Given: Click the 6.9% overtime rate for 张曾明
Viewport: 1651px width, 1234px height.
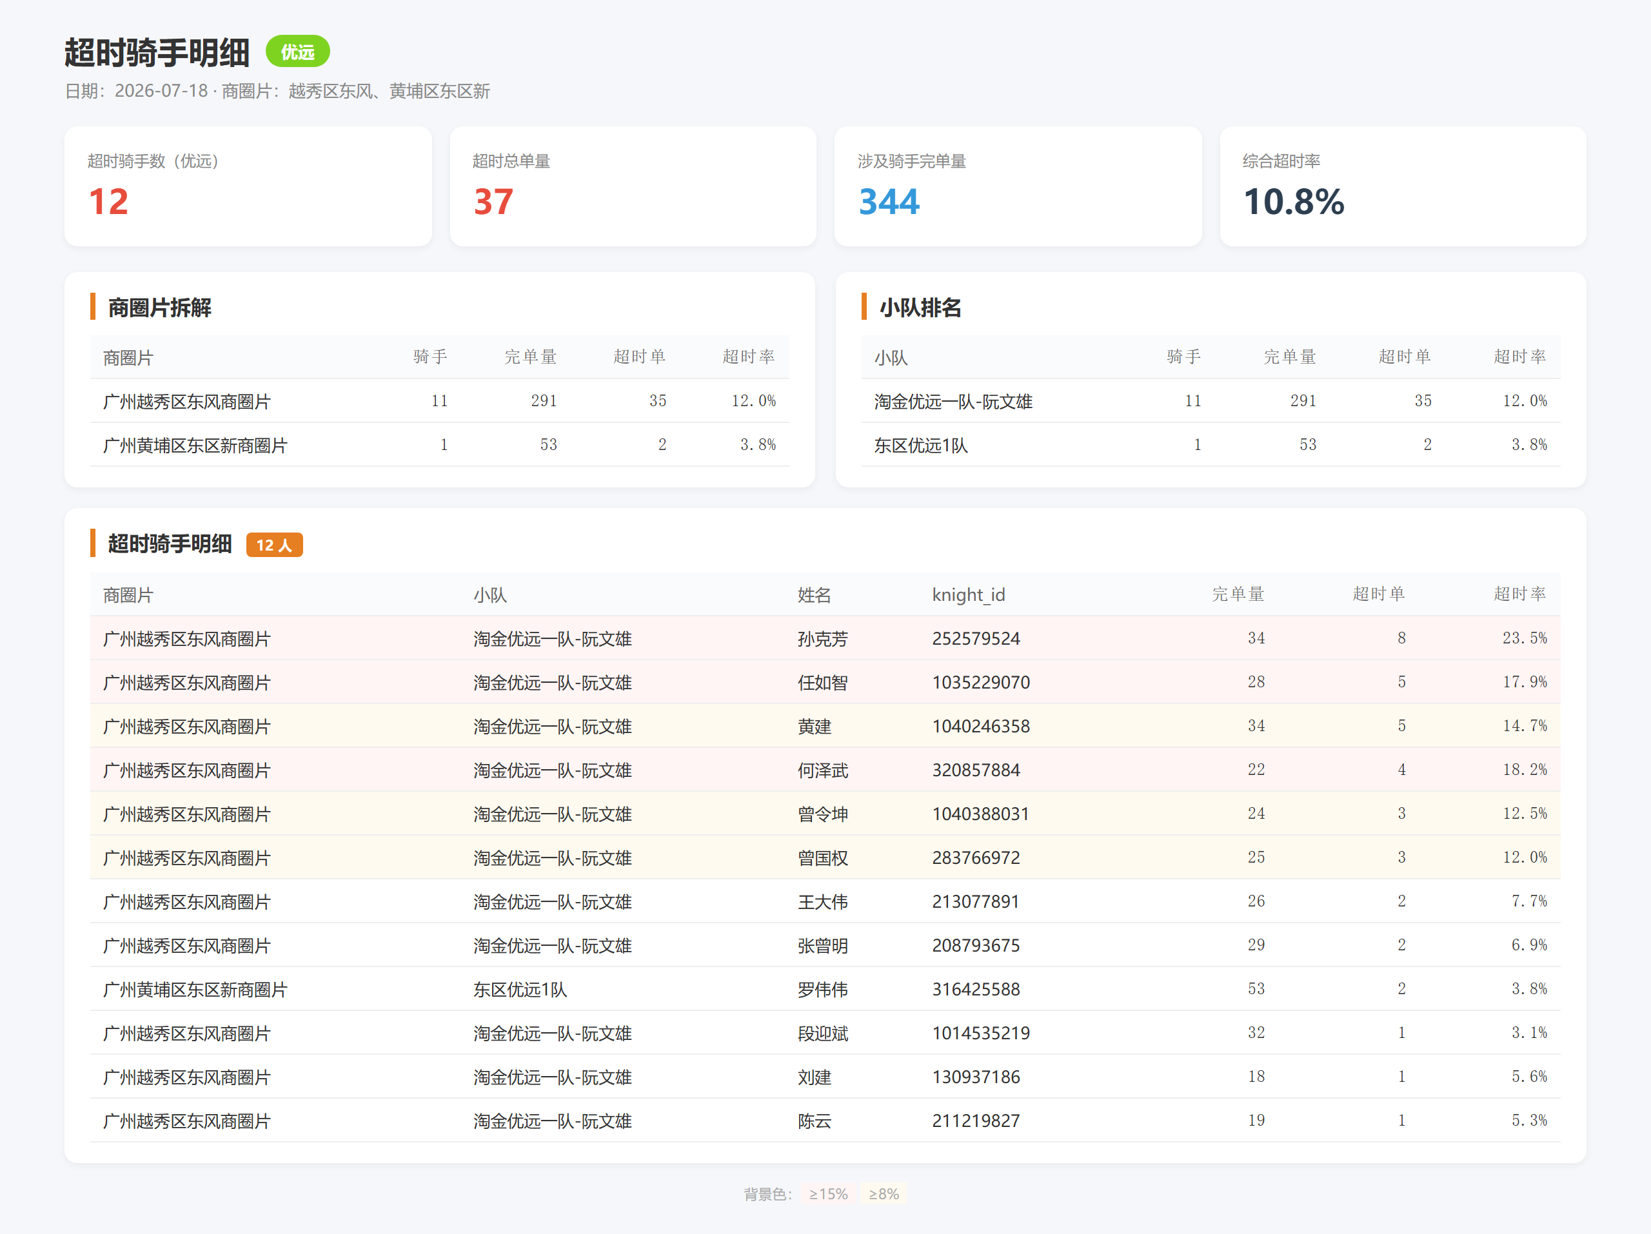Looking at the screenshot, I should [1529, 945].
